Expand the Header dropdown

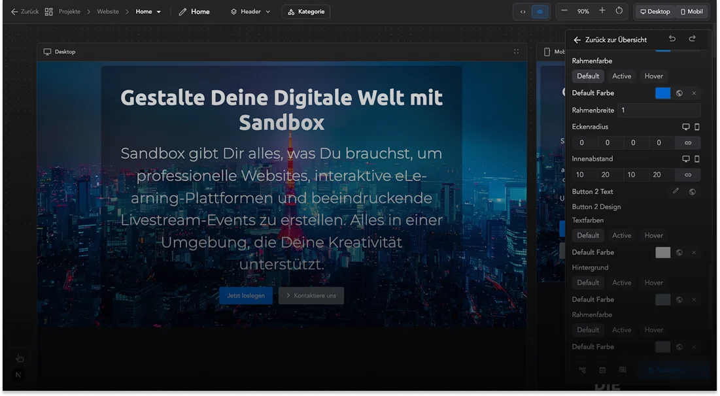250,12
